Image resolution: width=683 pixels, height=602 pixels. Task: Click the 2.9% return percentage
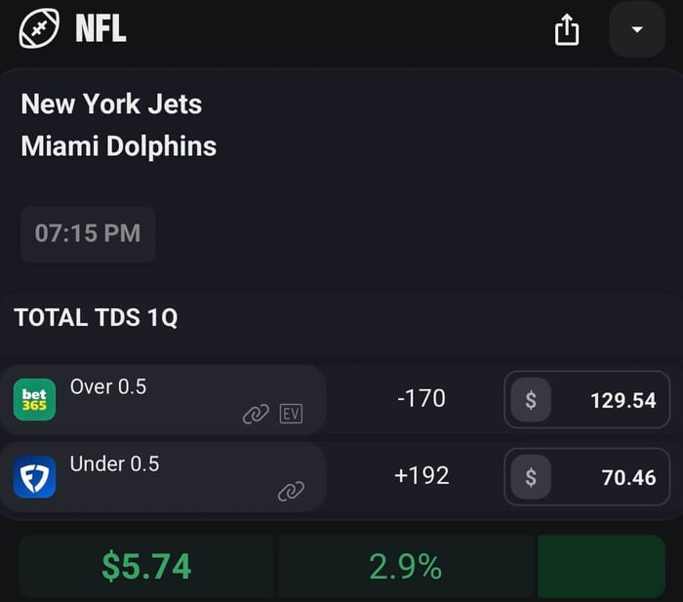pyautogui.click(x=406, y=566)
